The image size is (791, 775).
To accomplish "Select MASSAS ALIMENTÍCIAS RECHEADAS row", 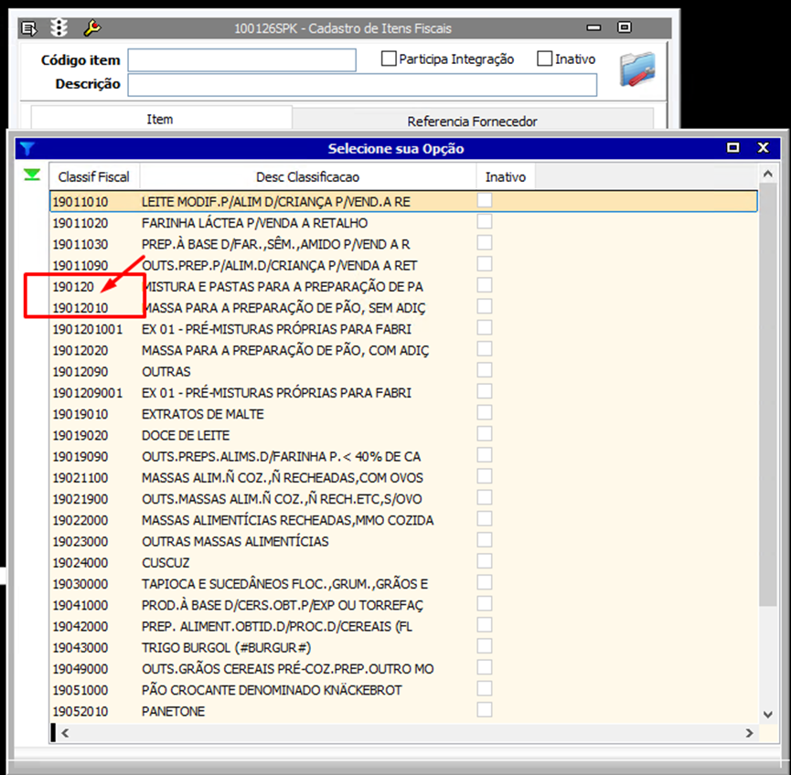I will click(x=403, y=520).
